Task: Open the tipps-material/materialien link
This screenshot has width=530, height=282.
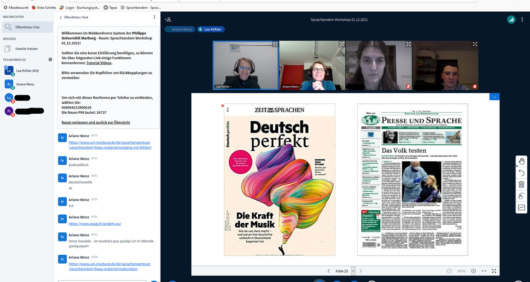Action: tap(109, 266)
